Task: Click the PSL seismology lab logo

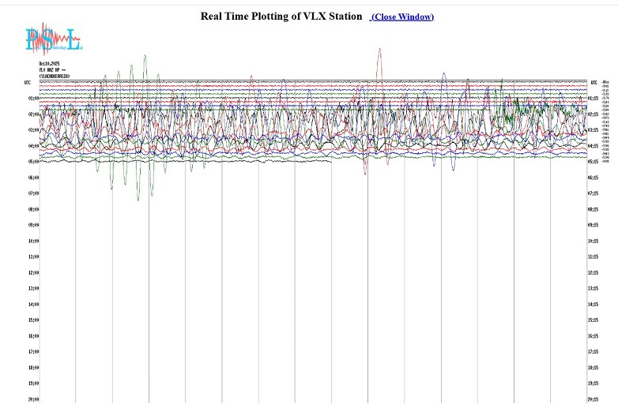Action: 52,38
